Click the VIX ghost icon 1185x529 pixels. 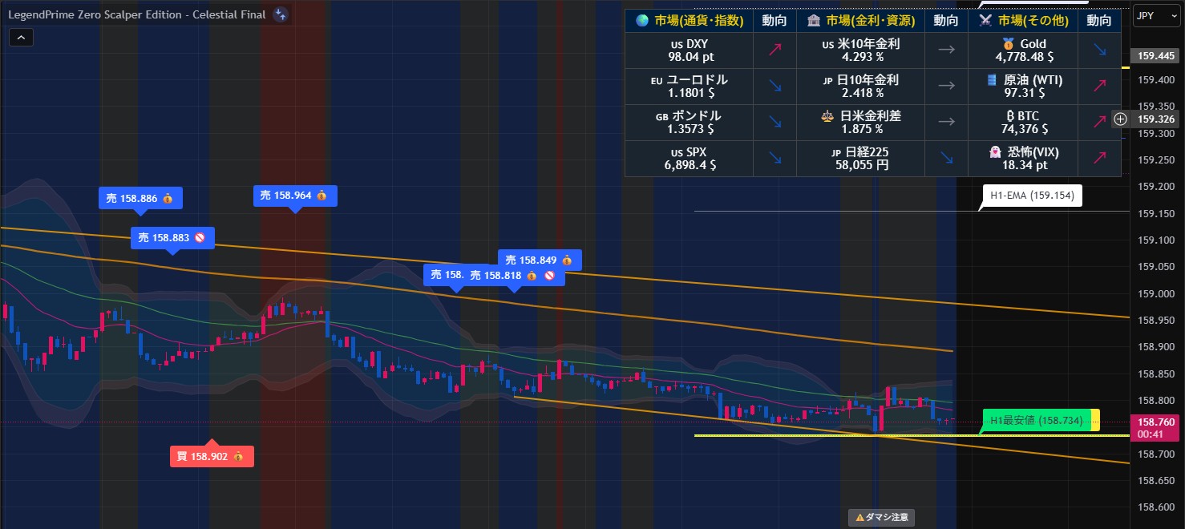click(x=995, y=152)
